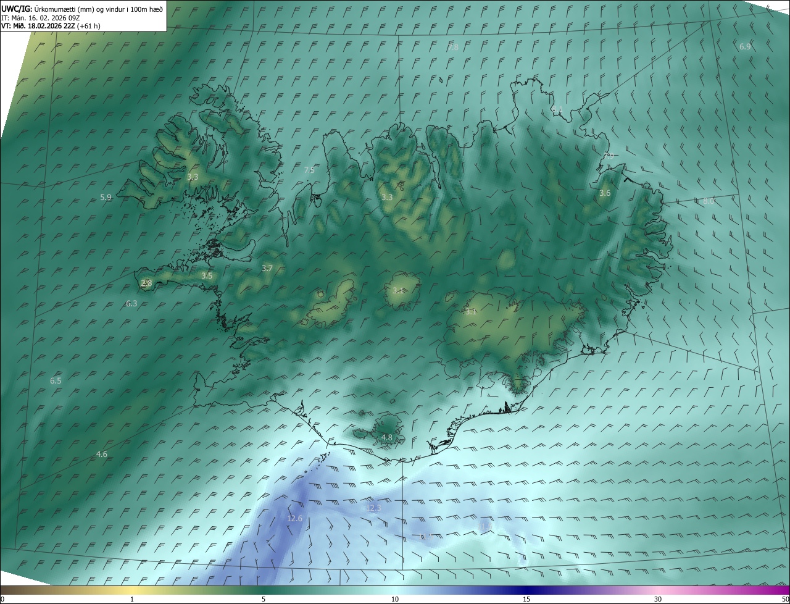790x604 pixels.
Task: Click the color scale label 30
Action: (658, 599)
